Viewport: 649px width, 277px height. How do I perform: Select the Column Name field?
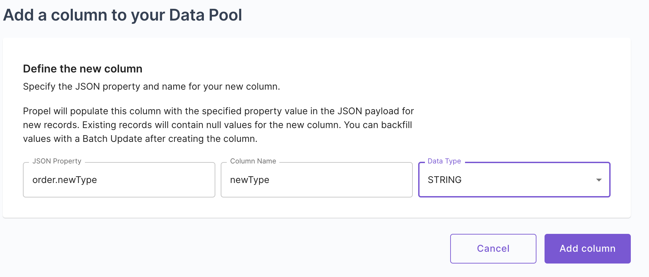[316, 180]
